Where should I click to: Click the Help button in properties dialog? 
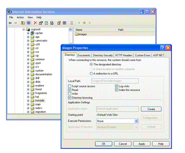click(x=161, y=144)
